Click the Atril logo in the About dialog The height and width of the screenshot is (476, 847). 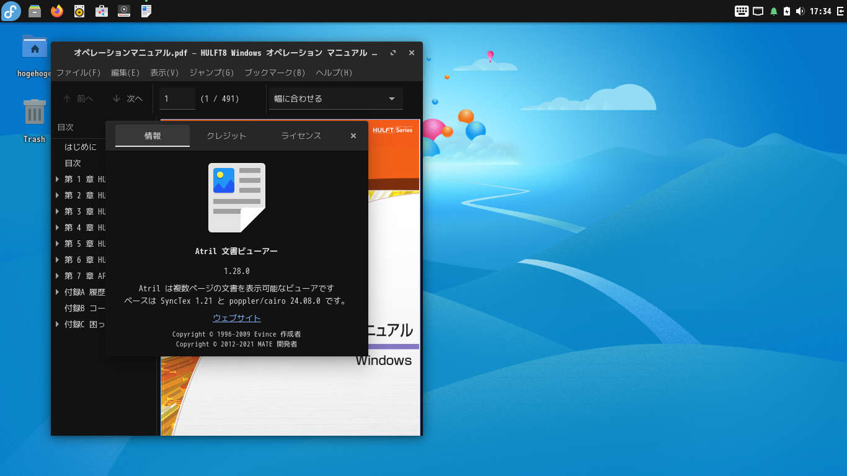[x=237, y=198]
